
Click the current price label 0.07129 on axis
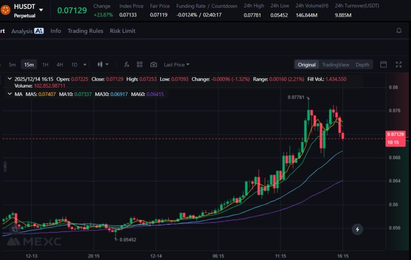coord(395,134)
